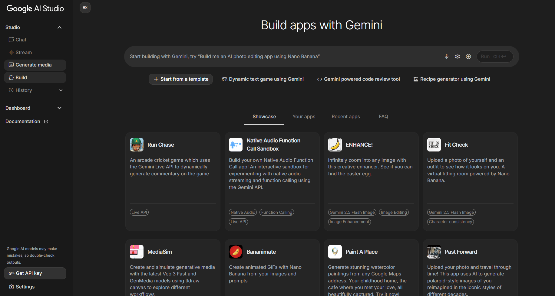The image size is (555, 296).
Task: Toggle the sidebar collapse icon
Action: coord(85,8)
